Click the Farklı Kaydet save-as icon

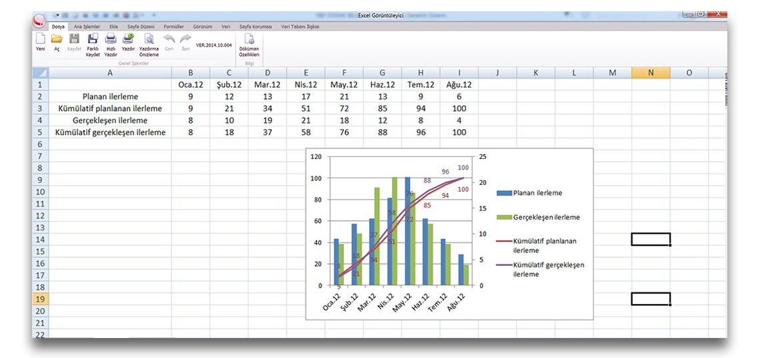pyautogui.click(x=93, y=40)
